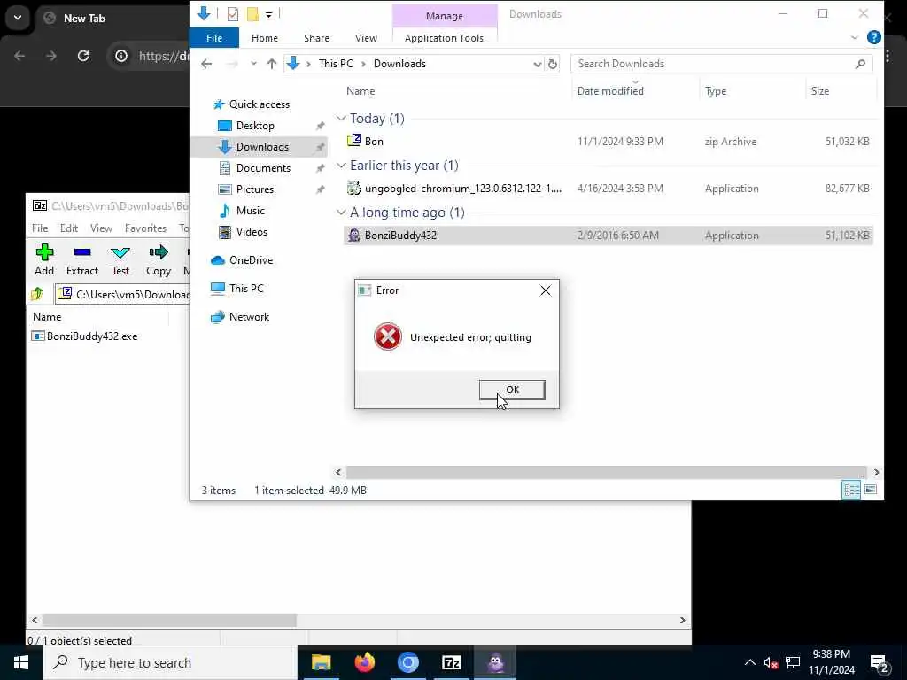This screenshot has width=907, height=680.
Task: Select the BonziBuddy432 application file
Action: [608, 236]
